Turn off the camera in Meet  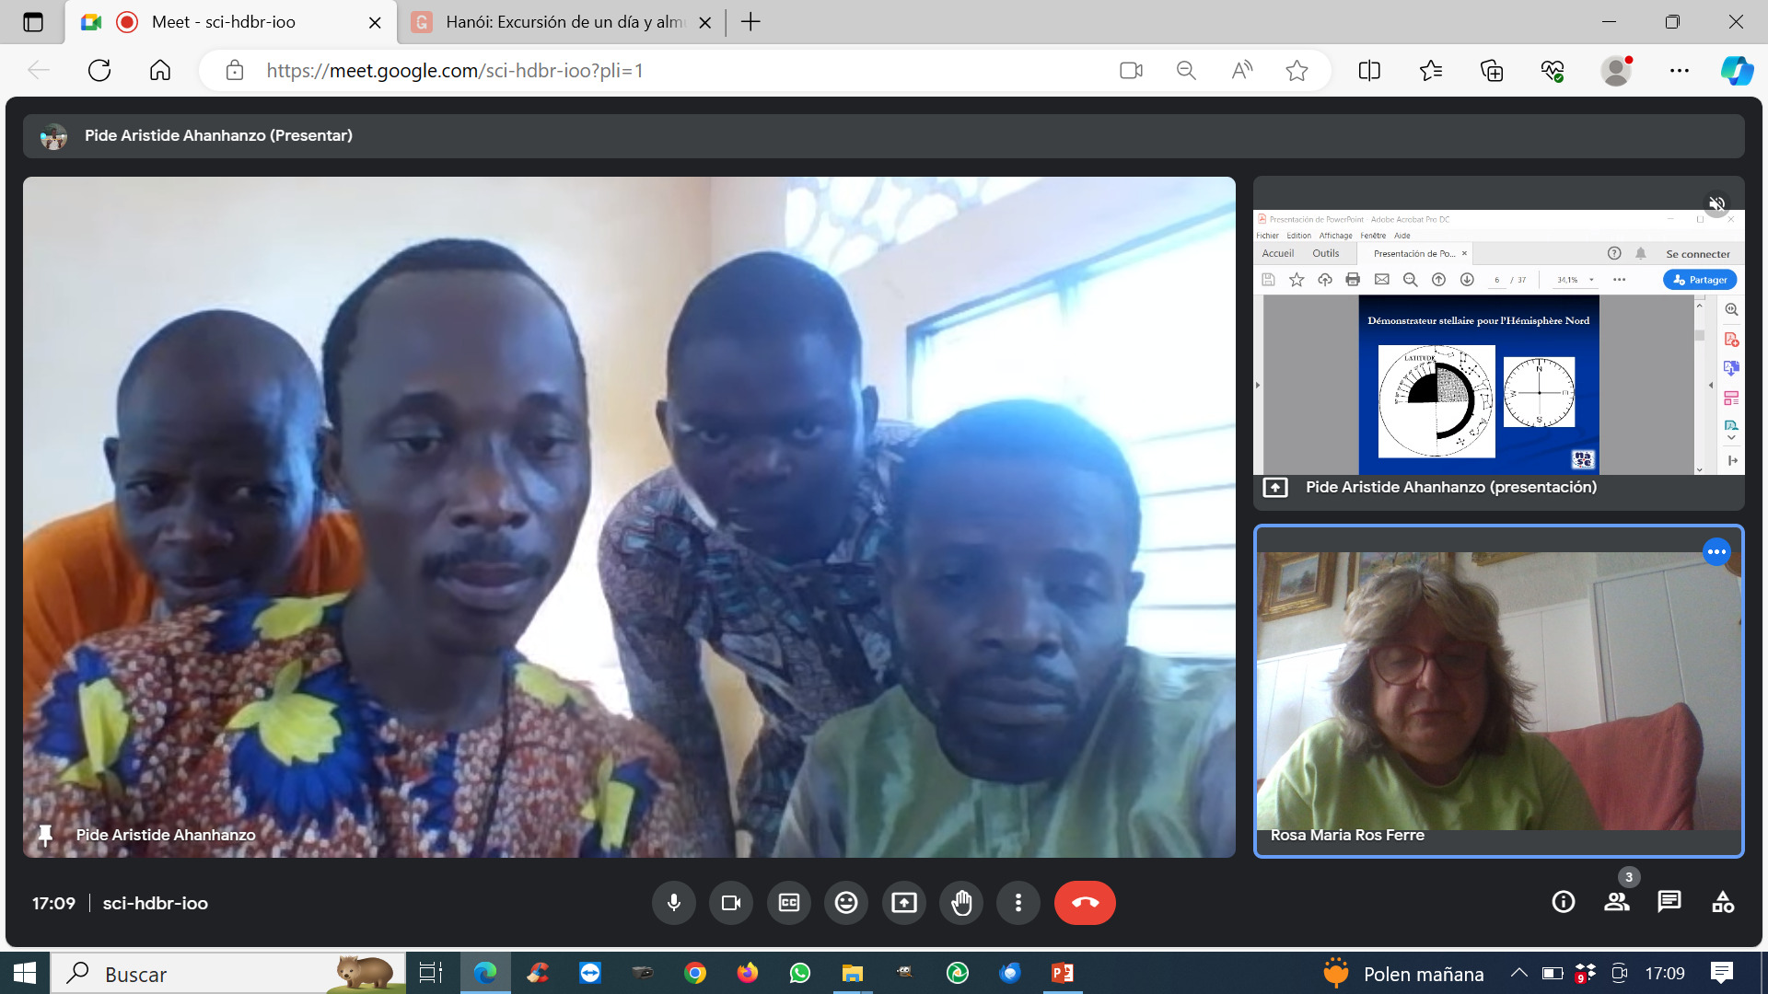pos(731,903)
